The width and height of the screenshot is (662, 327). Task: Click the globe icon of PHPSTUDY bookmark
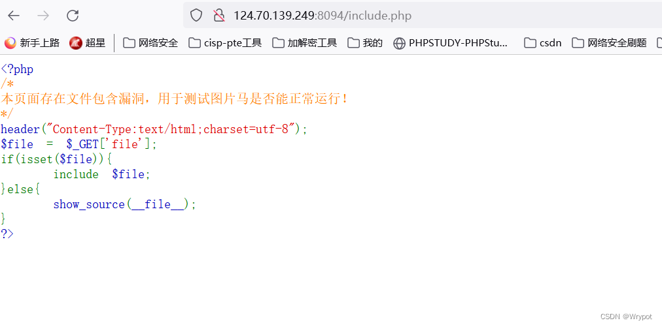pyautogui.click(x=399, y=43)
